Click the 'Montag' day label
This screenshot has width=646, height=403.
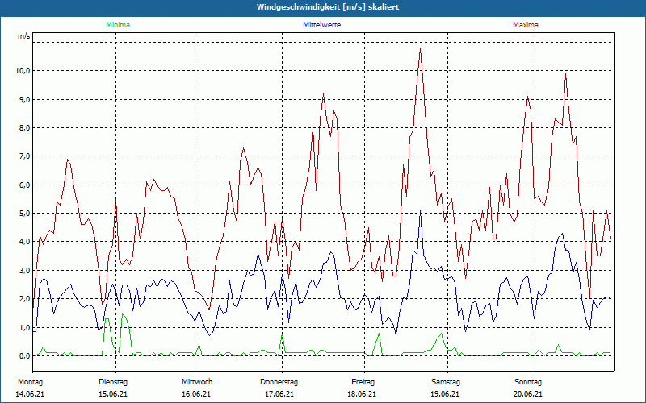click(30, 382)
